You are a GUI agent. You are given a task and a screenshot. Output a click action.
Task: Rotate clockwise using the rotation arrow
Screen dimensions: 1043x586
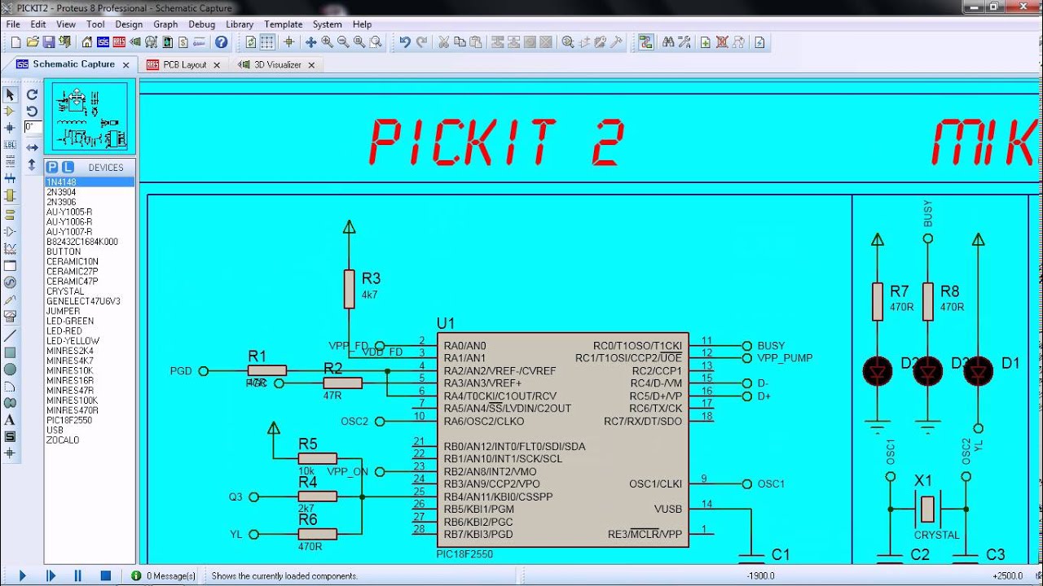click(x=32, y=94)
